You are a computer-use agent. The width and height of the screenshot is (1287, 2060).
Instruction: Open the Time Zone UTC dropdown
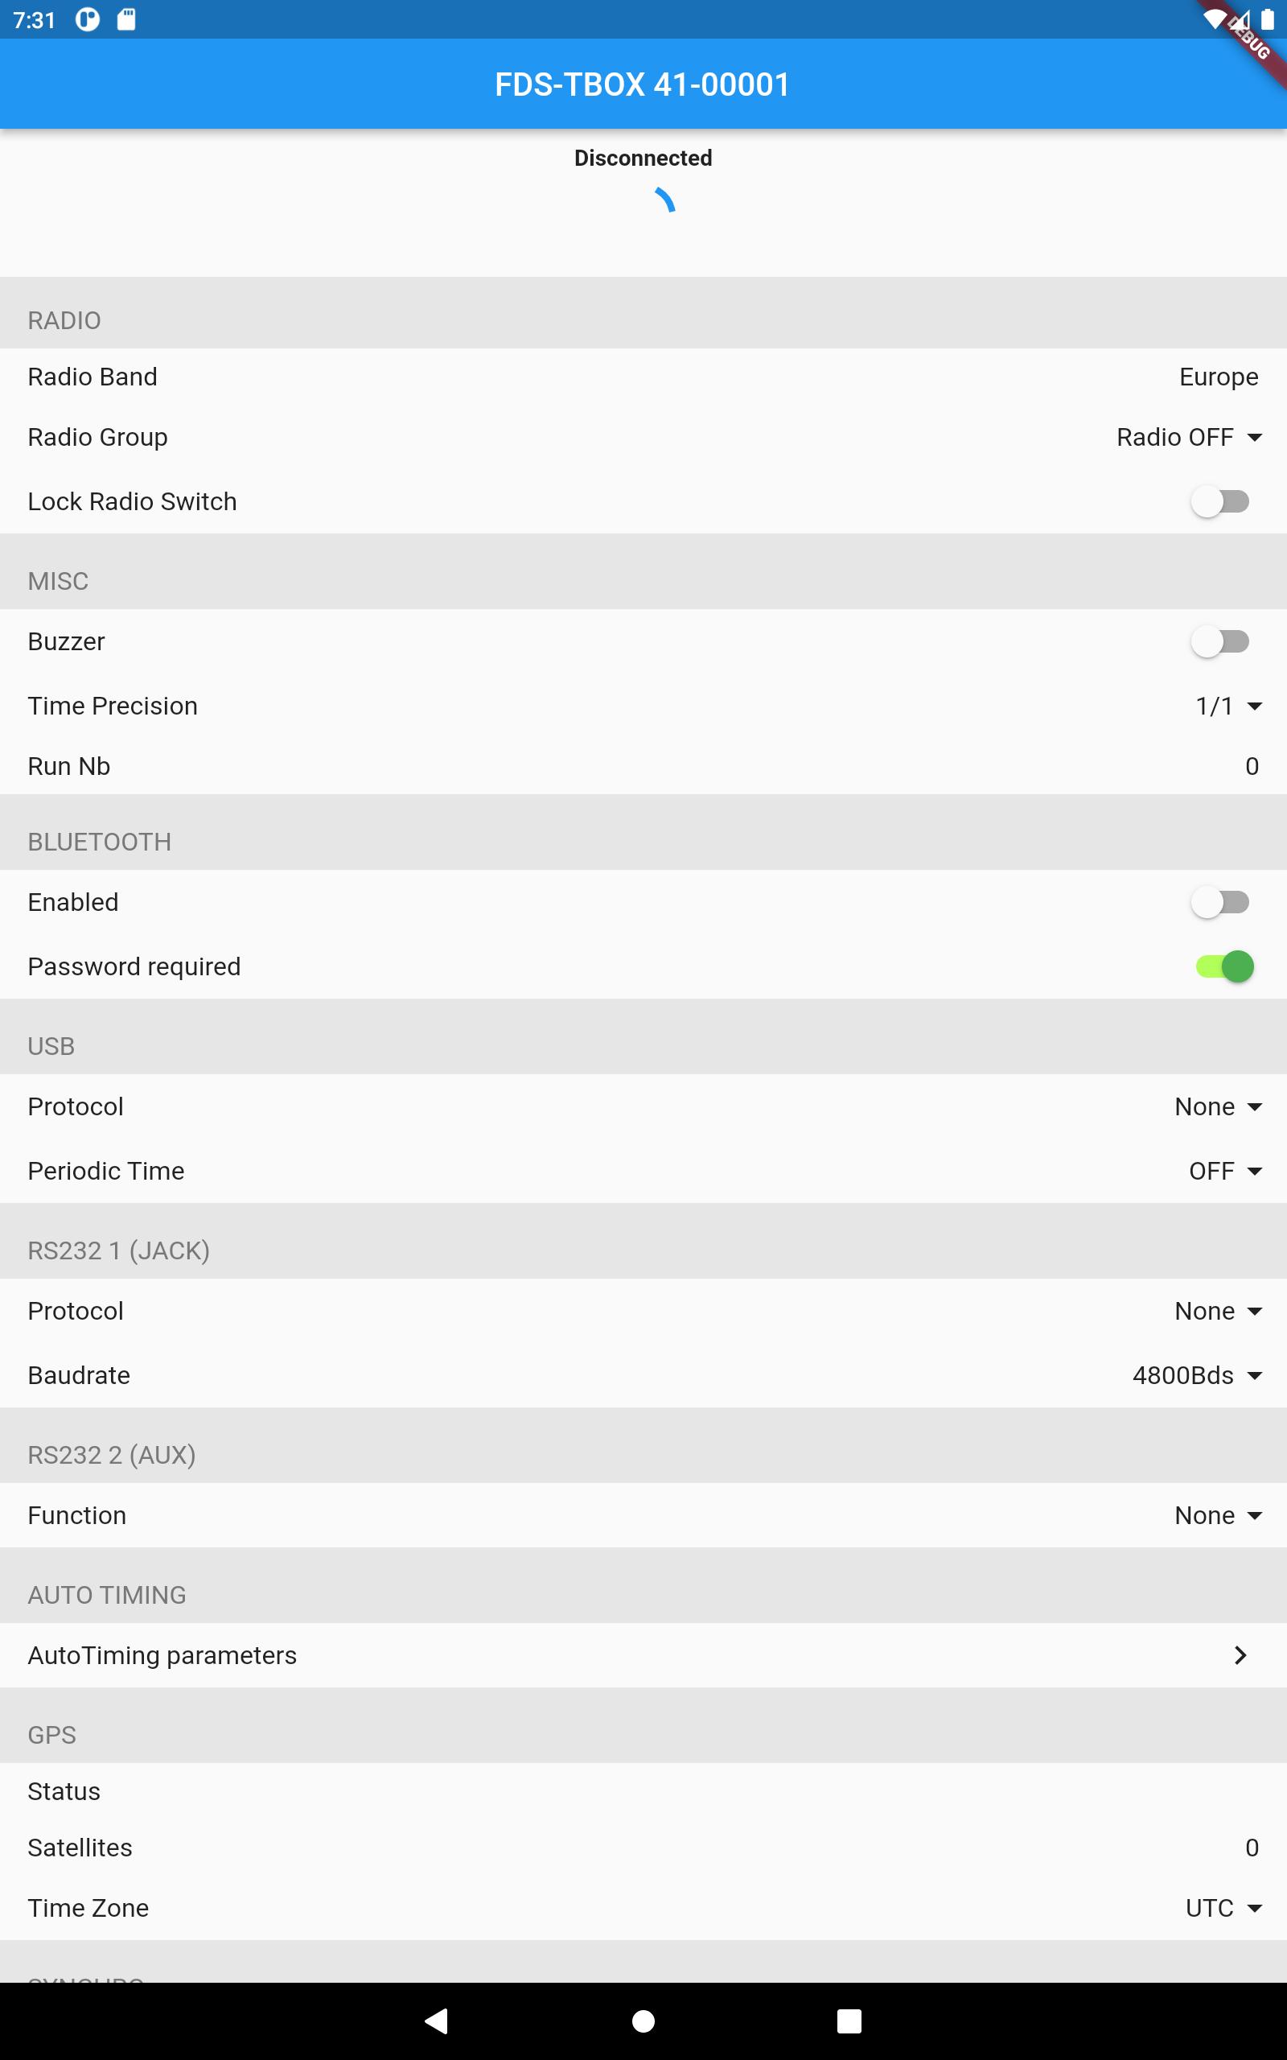coord(1224,1908)
